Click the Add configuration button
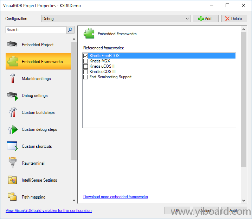Viewport: 252px width, 219px height. coord(206,19)
